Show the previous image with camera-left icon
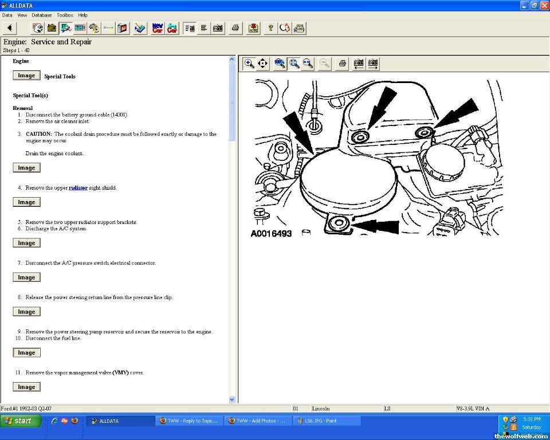Screen dimensions: 550x440 359,64
